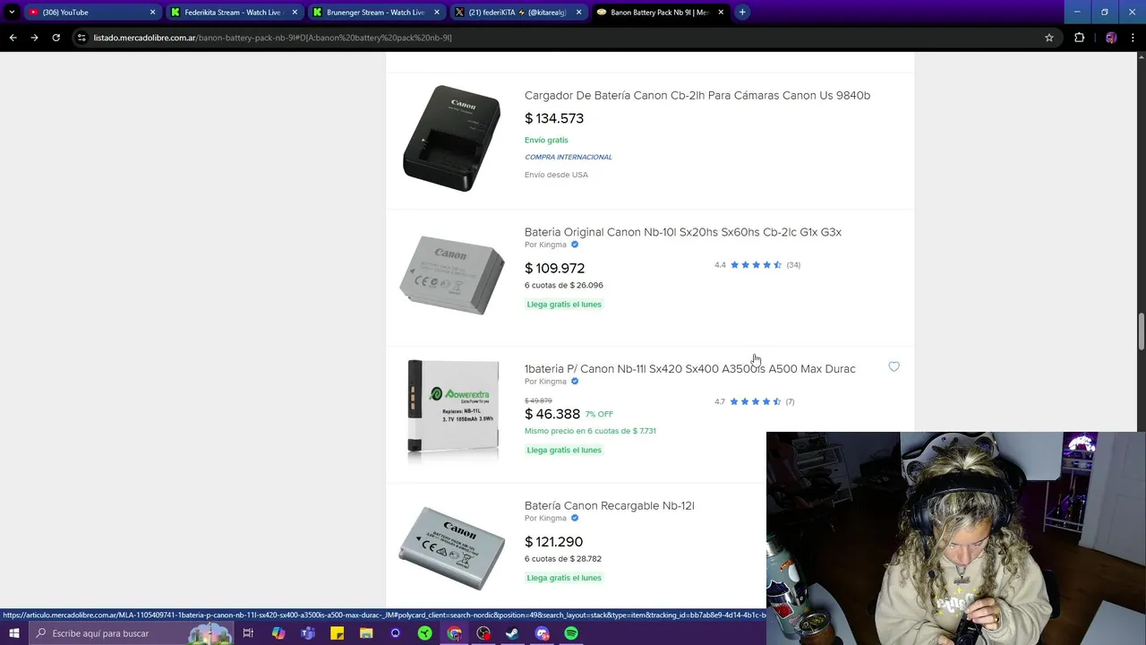Image resolution: width=1146 pixels, height=645 pixels.
Task: Open Microsoft Teams from the taskbar
Action: 308,633
